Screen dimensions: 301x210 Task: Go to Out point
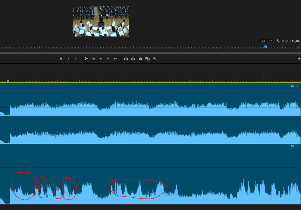click(115, 59)
